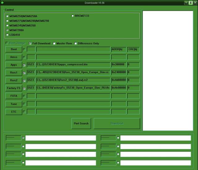Enable the Master Rom checkbox

54,44
